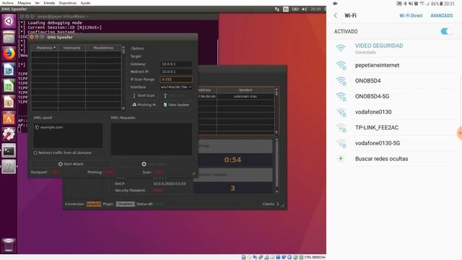Click the network arrows indicator in Ubuntu panel
The height and width of the screenshot is (260, 462).
(x=277, y=9)
